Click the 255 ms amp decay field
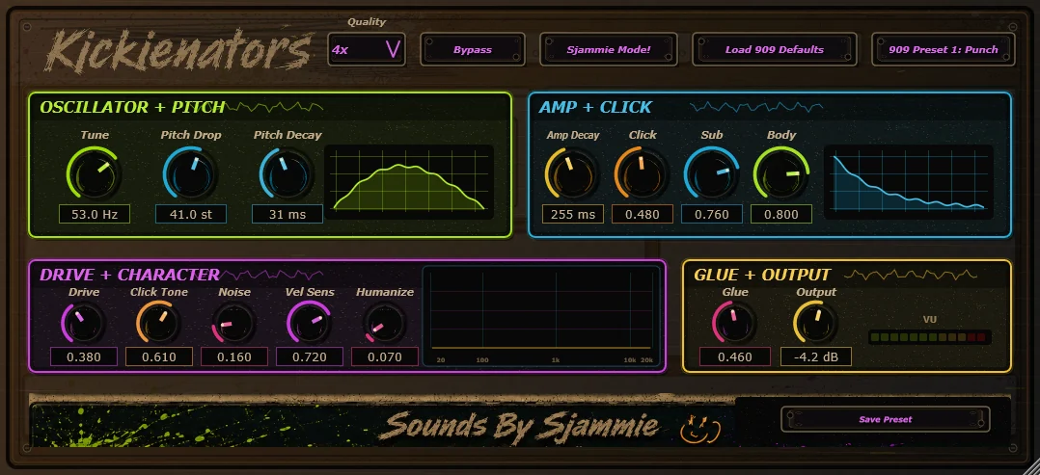This screenshot has height=475, width=1040. 572,214
